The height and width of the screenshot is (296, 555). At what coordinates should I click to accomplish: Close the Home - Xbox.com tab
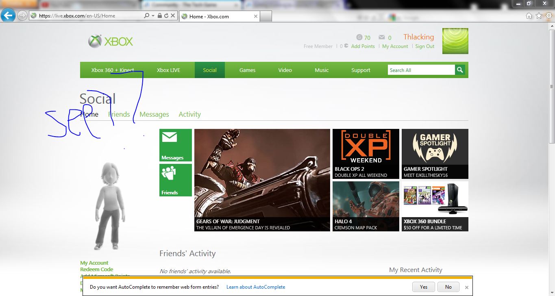(x=255, y=16)
